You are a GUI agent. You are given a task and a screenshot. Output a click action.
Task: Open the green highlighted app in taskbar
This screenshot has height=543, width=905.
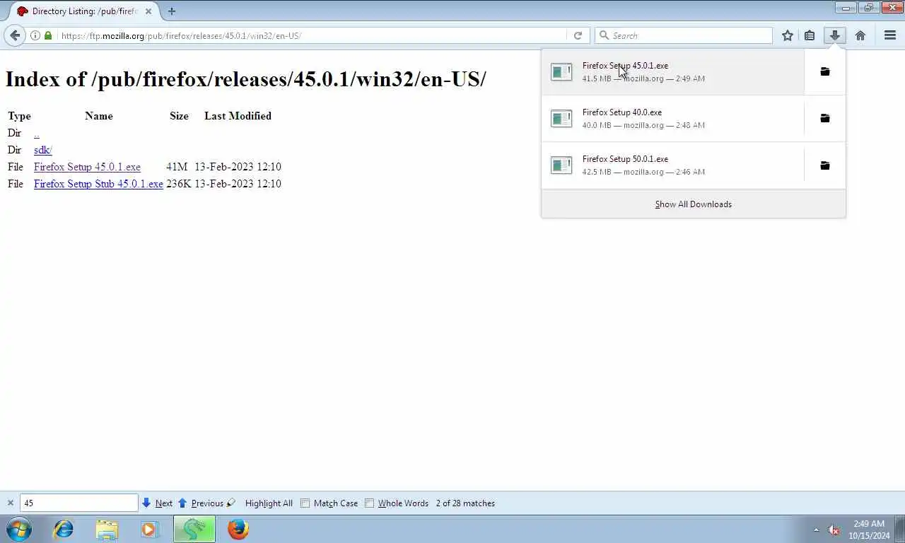194,529
